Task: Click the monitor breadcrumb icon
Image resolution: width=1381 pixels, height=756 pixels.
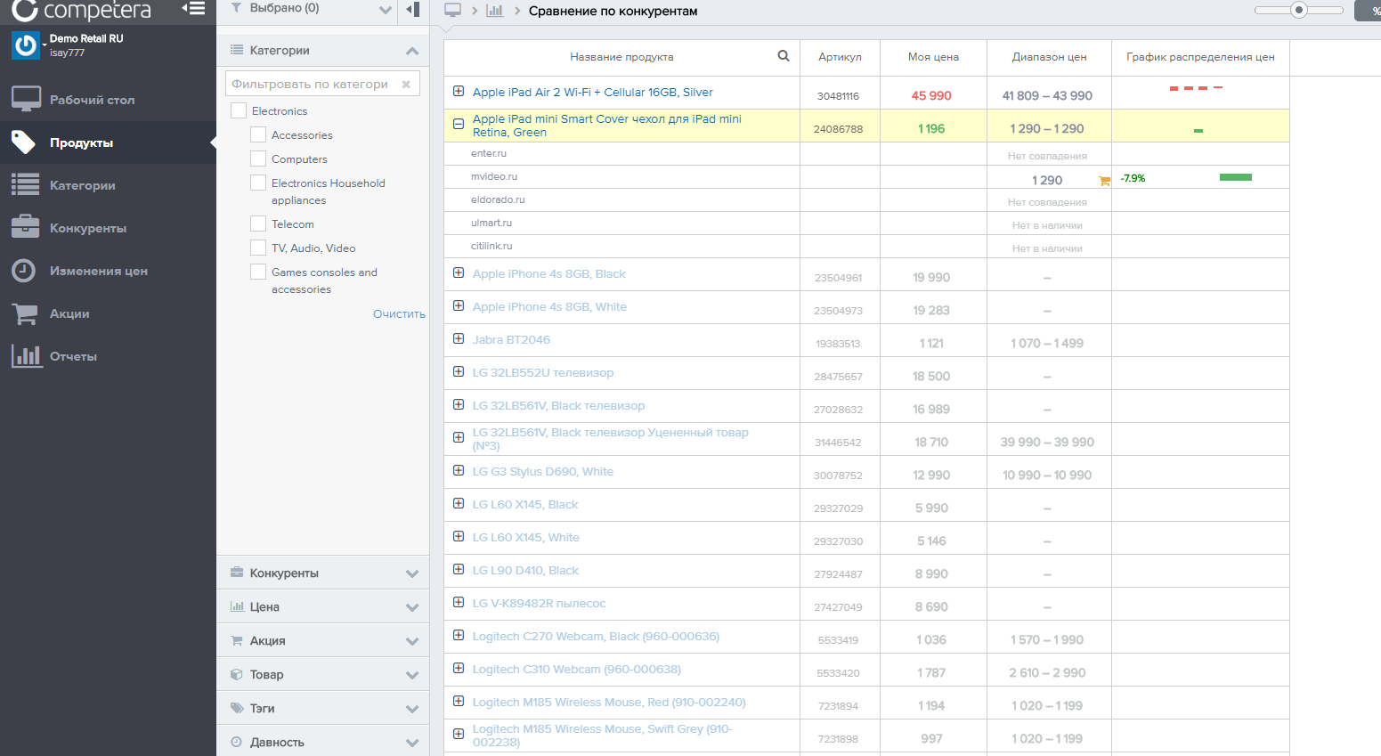Action: (453, 11)
